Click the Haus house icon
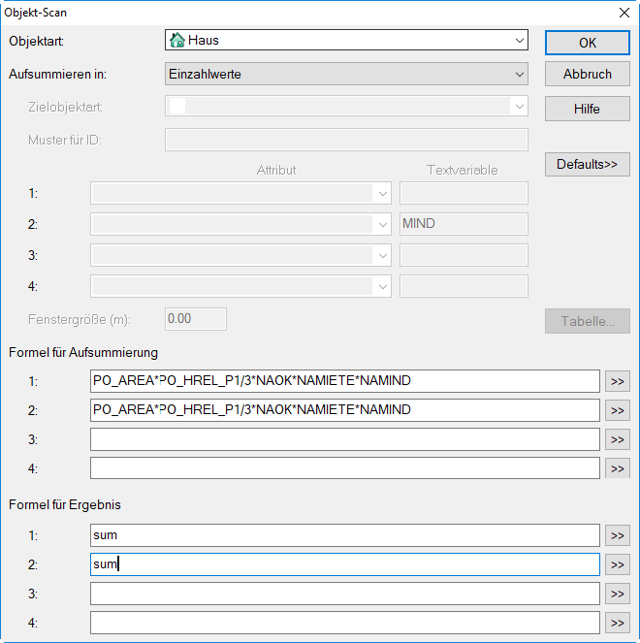Screen dimensions: 640x643 (x=177, y=40)
